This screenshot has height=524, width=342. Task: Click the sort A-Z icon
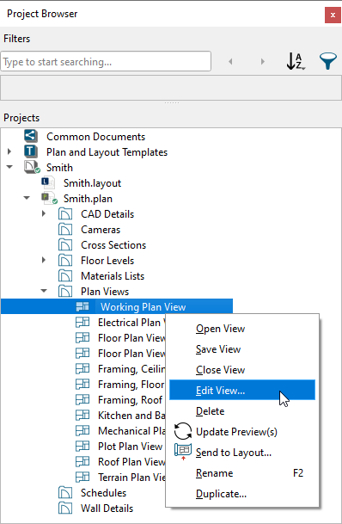296,61
